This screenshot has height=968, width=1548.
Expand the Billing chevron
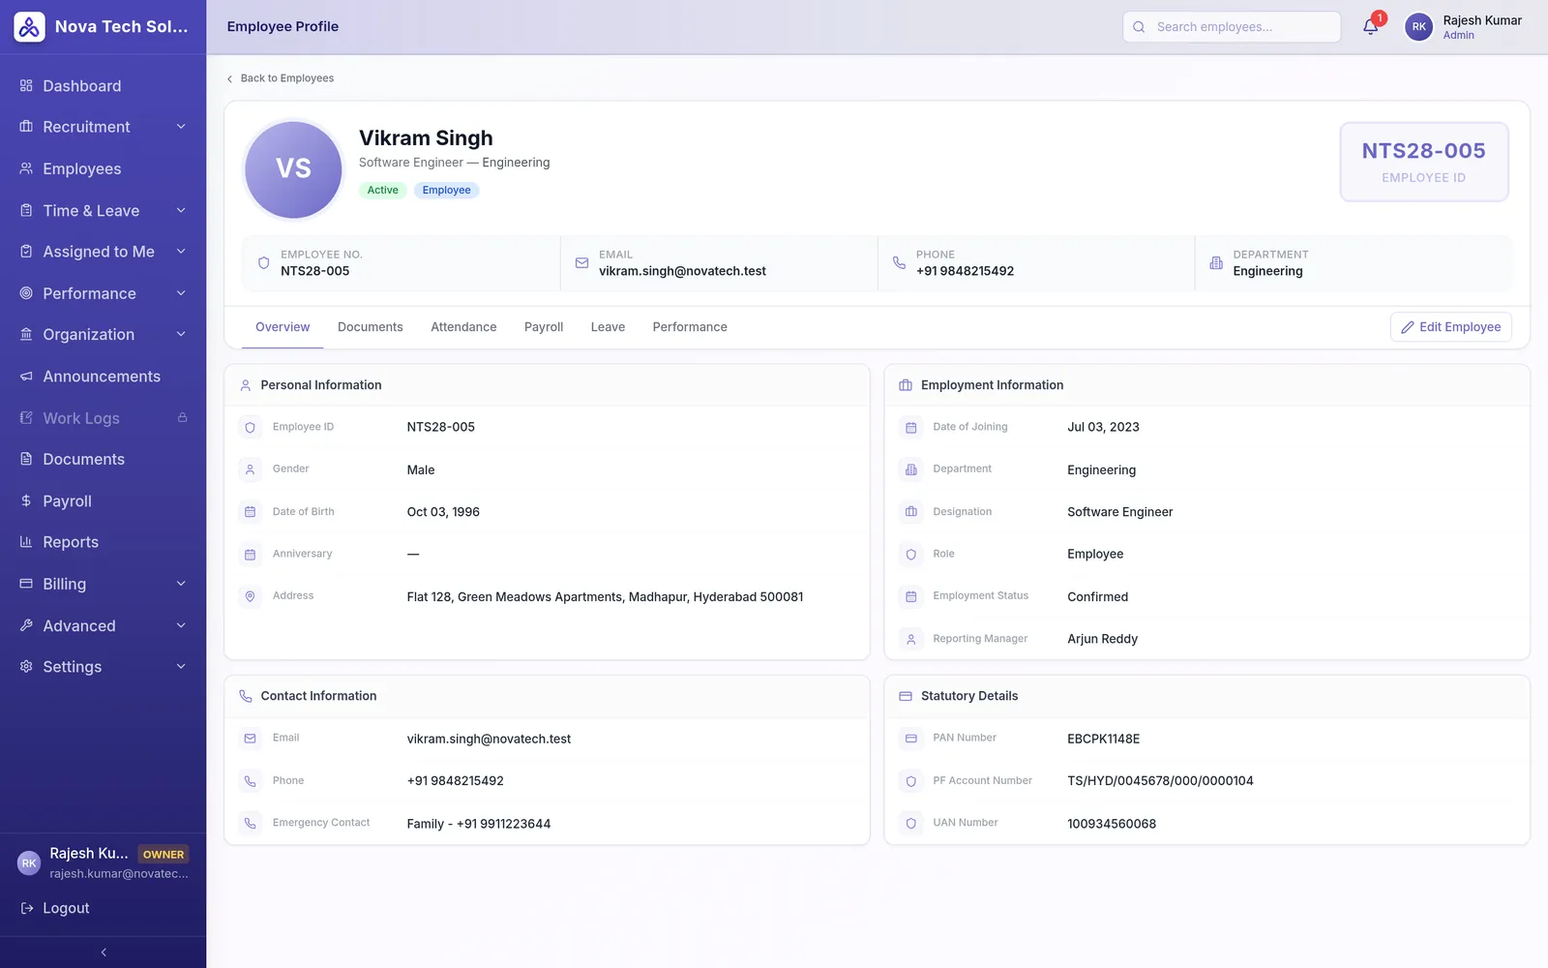[181, 584]
